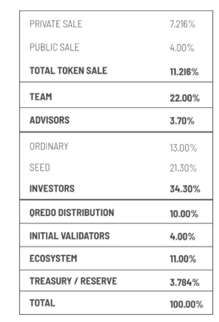Select the 21.30% seed value

click(x=183, y=168)
